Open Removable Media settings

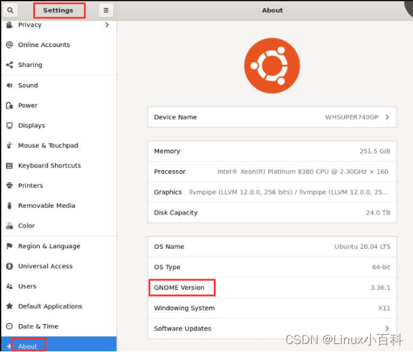pyautogui.click(x=59, y=206)
